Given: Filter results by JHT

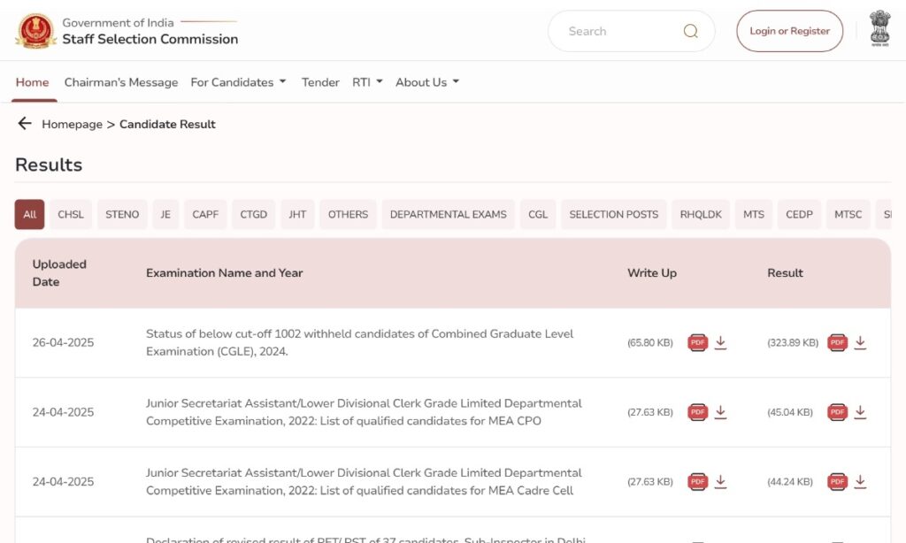Looking at the screenshot, I should click(x=297, y=214).
